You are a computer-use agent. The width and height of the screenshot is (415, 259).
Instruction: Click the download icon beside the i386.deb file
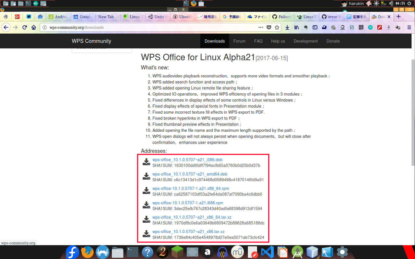coord(147,162)
